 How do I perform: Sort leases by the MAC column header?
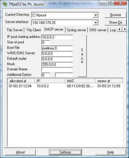(80, 81)
